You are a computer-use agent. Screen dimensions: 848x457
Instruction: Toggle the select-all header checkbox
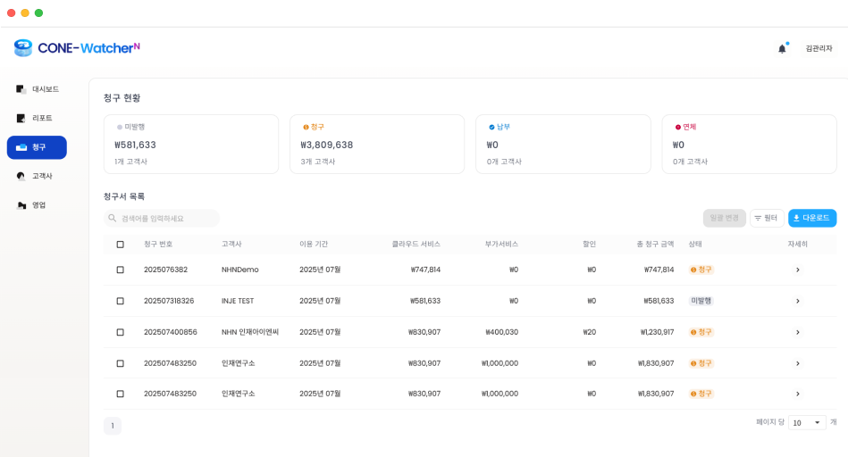coord(120,244)
